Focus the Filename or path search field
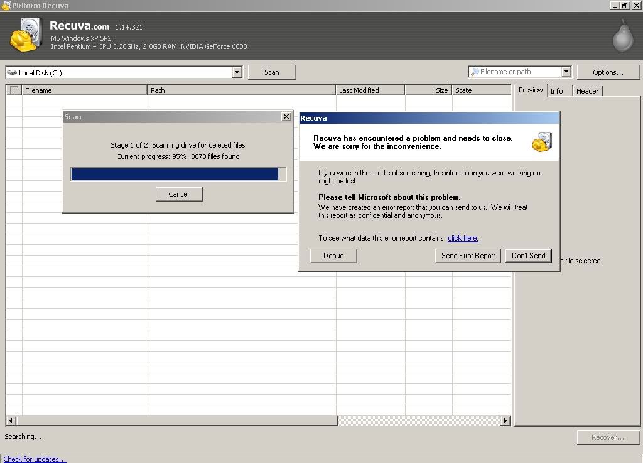Viewport: 643px width, 463px height. [519, 72]
